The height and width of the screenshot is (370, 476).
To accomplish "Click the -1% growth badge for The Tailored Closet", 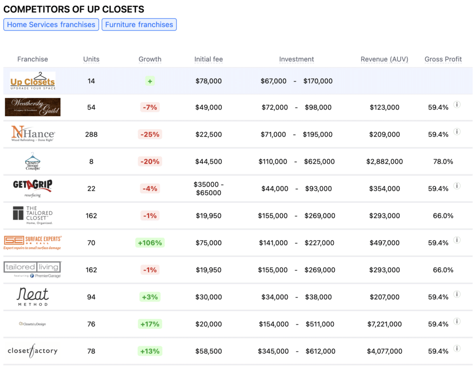I will point(150,216).
